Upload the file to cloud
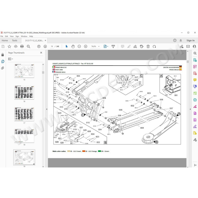 pyautogui.click(x=16, y=46)
